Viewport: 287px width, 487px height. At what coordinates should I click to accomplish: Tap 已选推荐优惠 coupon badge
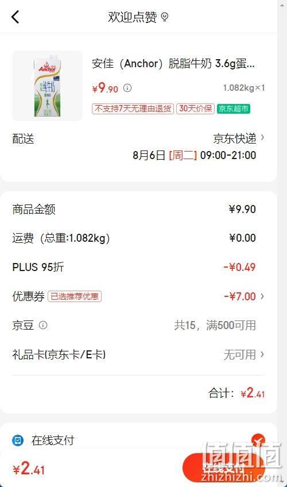(x=75, y=296)
